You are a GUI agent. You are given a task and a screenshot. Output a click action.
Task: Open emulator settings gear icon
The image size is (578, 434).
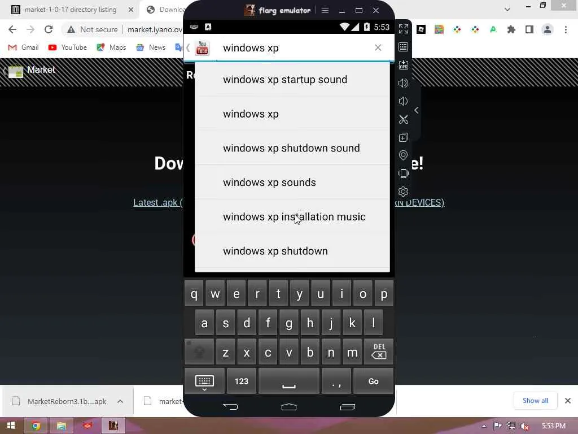click(403, 192)
